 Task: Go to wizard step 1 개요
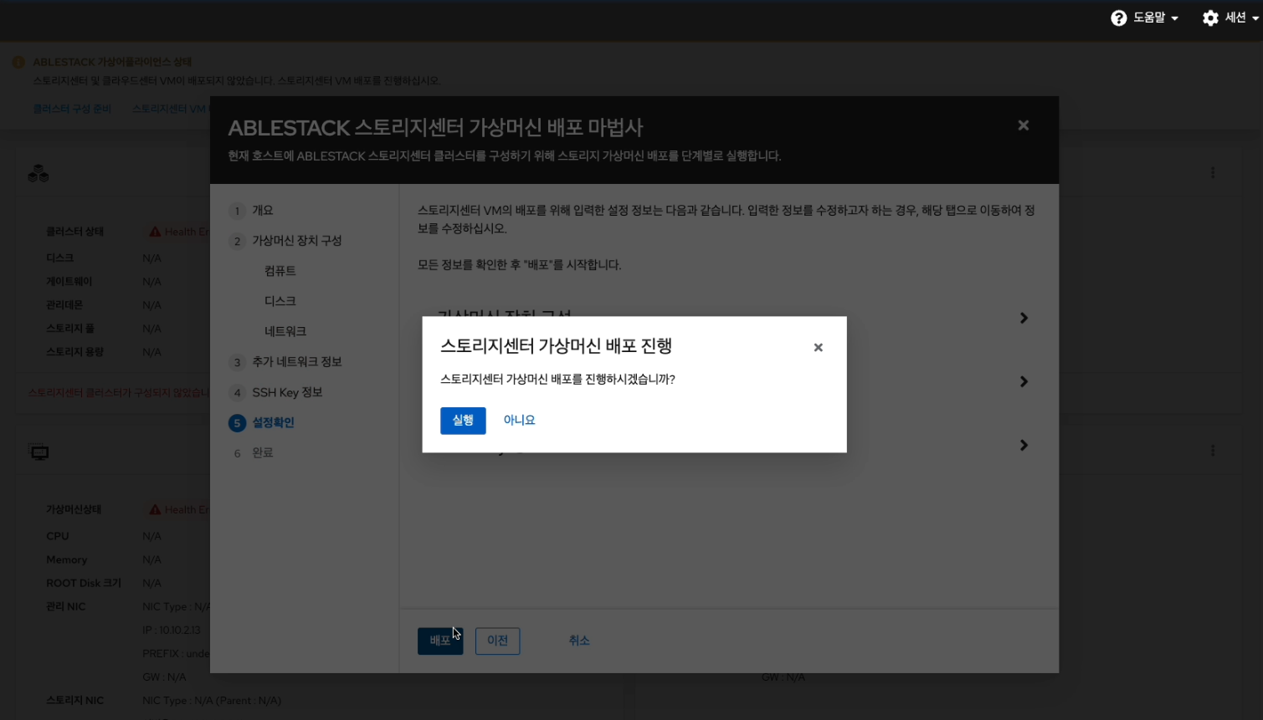[x=263, y=211]
